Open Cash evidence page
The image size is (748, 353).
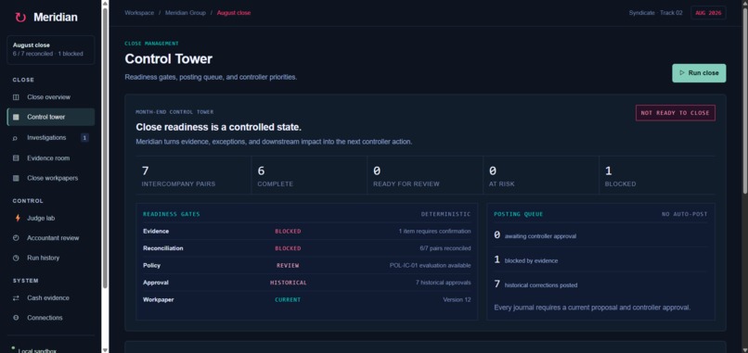(50, 298)
